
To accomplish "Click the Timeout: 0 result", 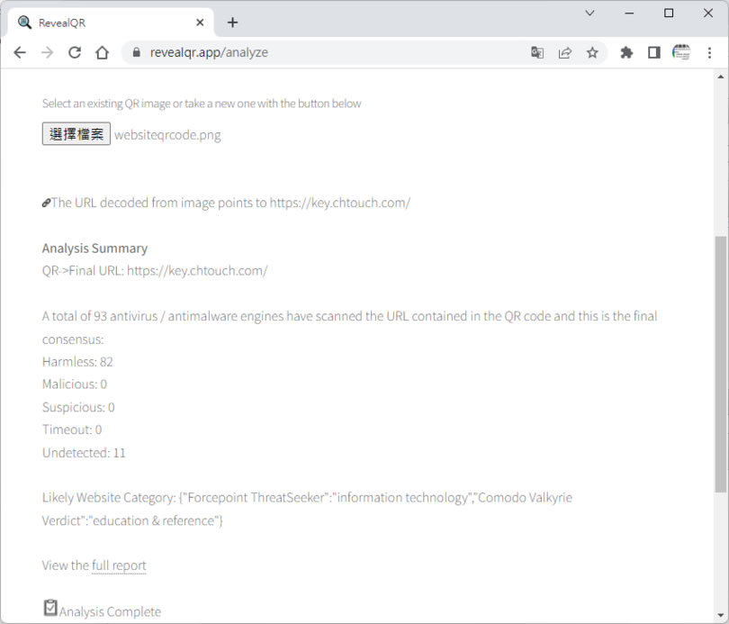I will [x=72, y=430].
